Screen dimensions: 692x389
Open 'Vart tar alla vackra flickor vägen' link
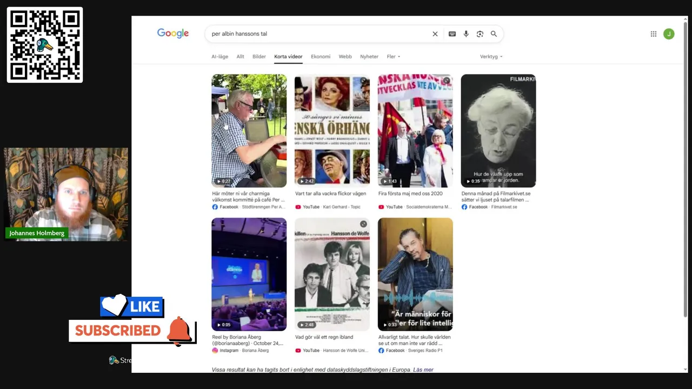tap(330, 193)
